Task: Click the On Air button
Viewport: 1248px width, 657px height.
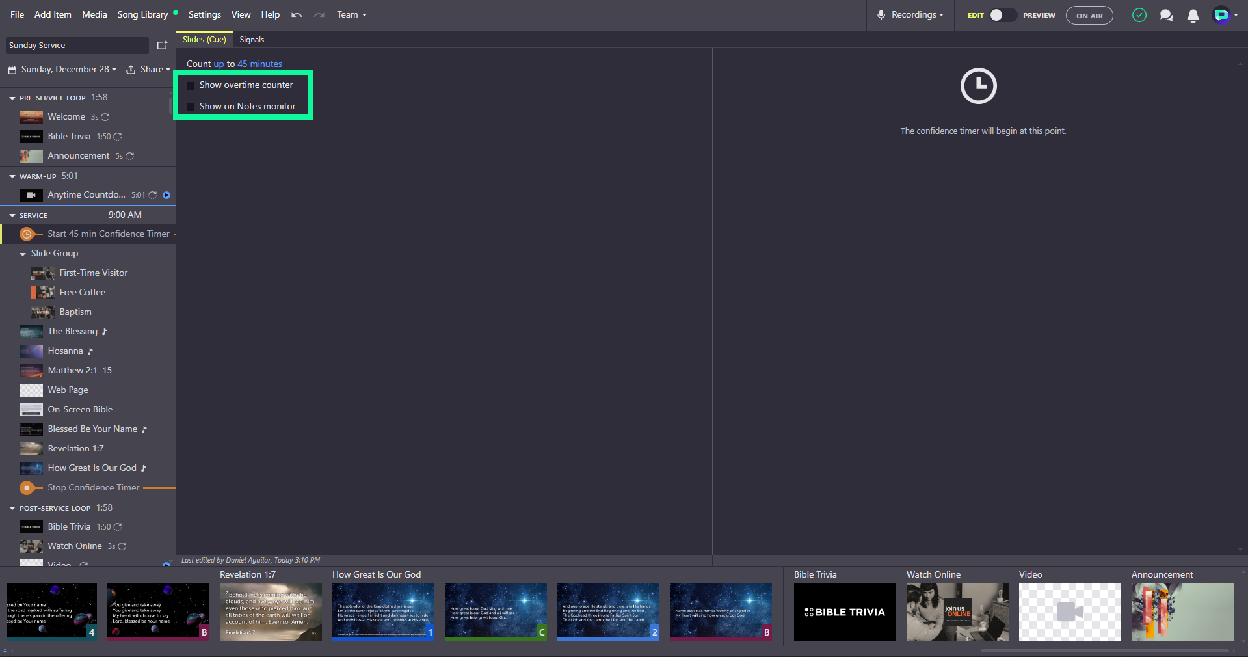Action: point(1089,16)
